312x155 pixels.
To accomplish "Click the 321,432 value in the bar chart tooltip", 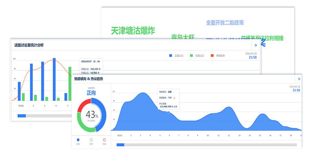I will click(95, 69).
